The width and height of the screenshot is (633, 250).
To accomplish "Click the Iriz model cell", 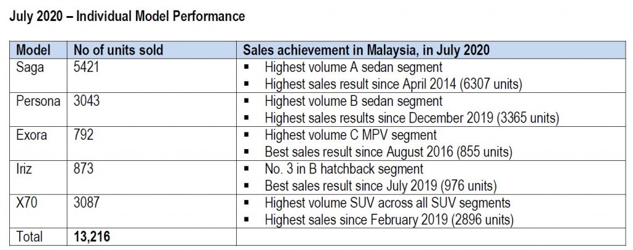I will [x=38, y=178].
